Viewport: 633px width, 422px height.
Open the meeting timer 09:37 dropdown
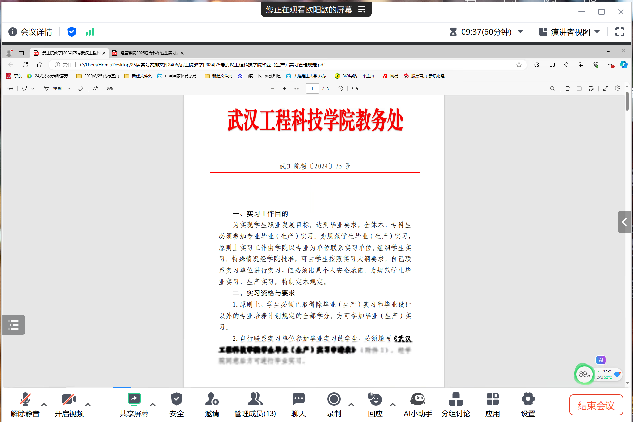520,32
